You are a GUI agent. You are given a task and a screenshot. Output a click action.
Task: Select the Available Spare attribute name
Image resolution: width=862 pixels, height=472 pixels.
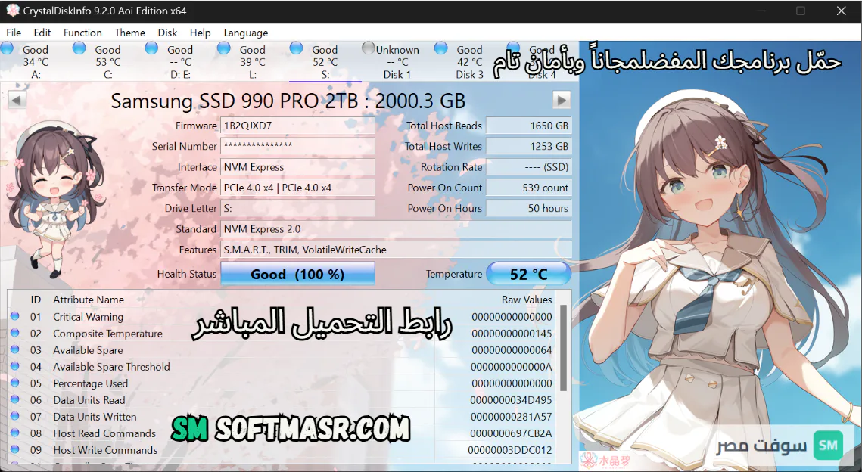coord(88,350)
